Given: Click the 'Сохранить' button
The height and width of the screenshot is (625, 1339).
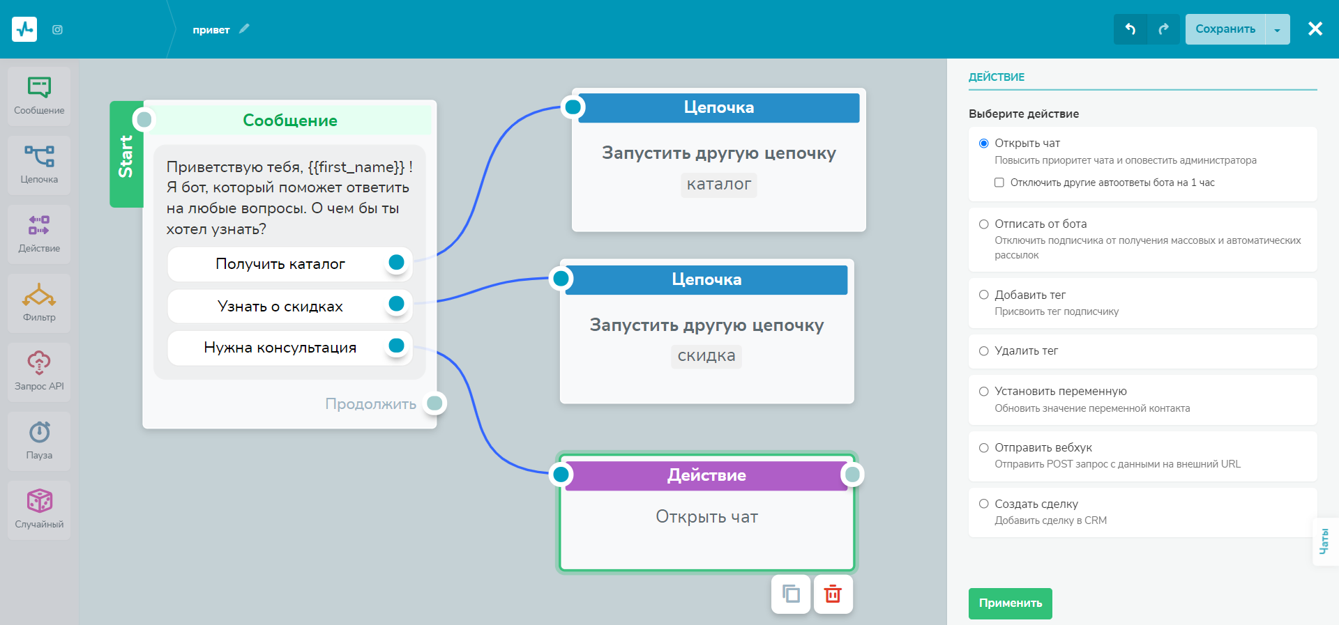Looking at the screenshot, I should 1225,29.
